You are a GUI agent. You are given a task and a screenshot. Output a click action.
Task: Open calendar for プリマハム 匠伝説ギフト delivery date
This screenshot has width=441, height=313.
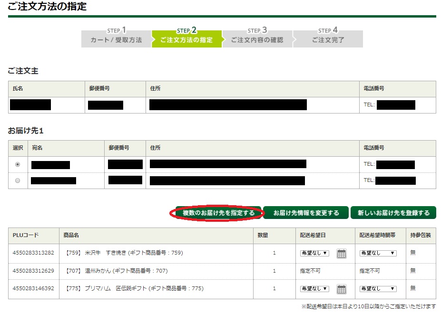[341, 289]
